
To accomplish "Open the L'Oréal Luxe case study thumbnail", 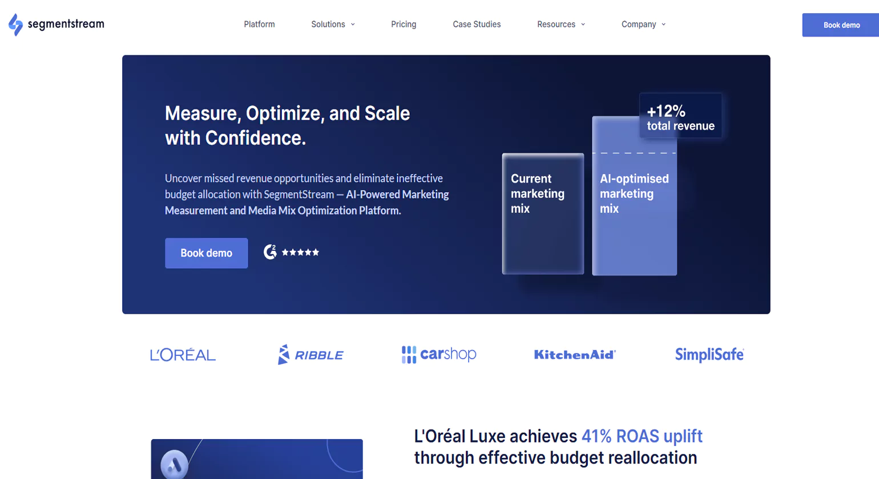I will click(257, 458).
